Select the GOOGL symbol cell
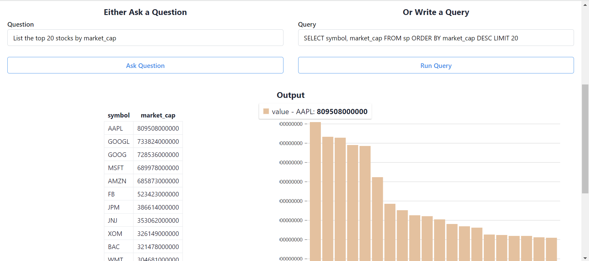This screenshot has height=261, width=589. (x=119, y=141)
